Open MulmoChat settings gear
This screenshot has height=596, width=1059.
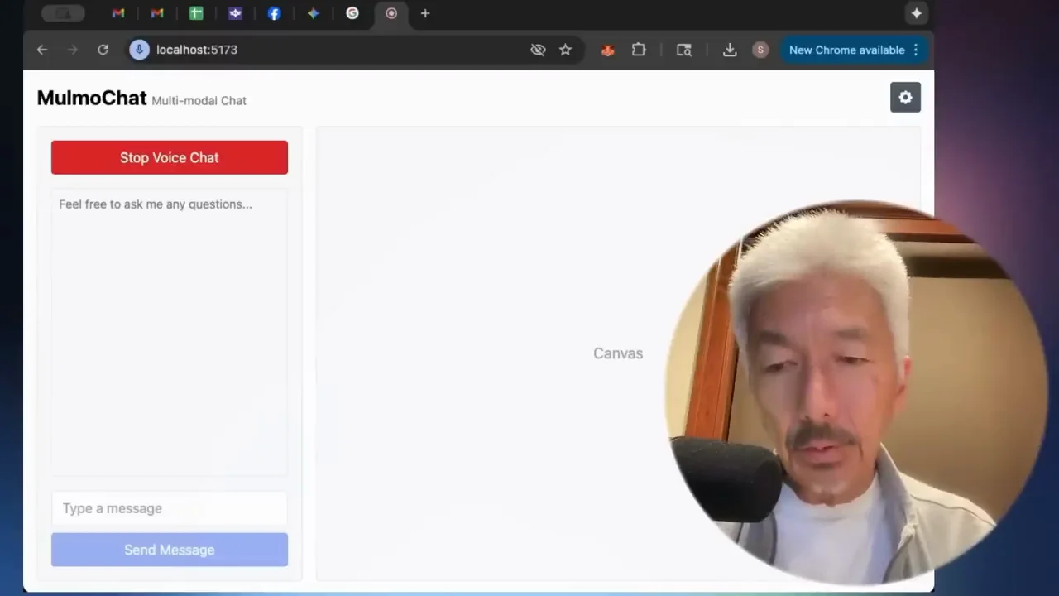[905, 98]
